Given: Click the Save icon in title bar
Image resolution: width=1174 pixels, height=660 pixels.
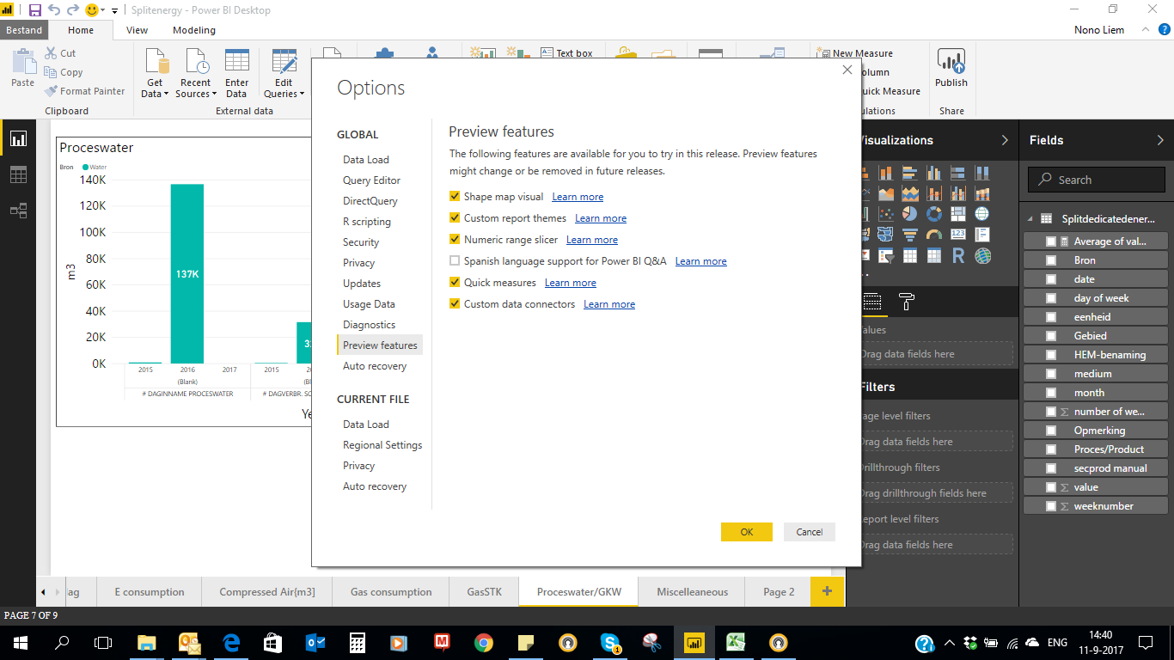Looking at the screenshot, I should (35, 10).
